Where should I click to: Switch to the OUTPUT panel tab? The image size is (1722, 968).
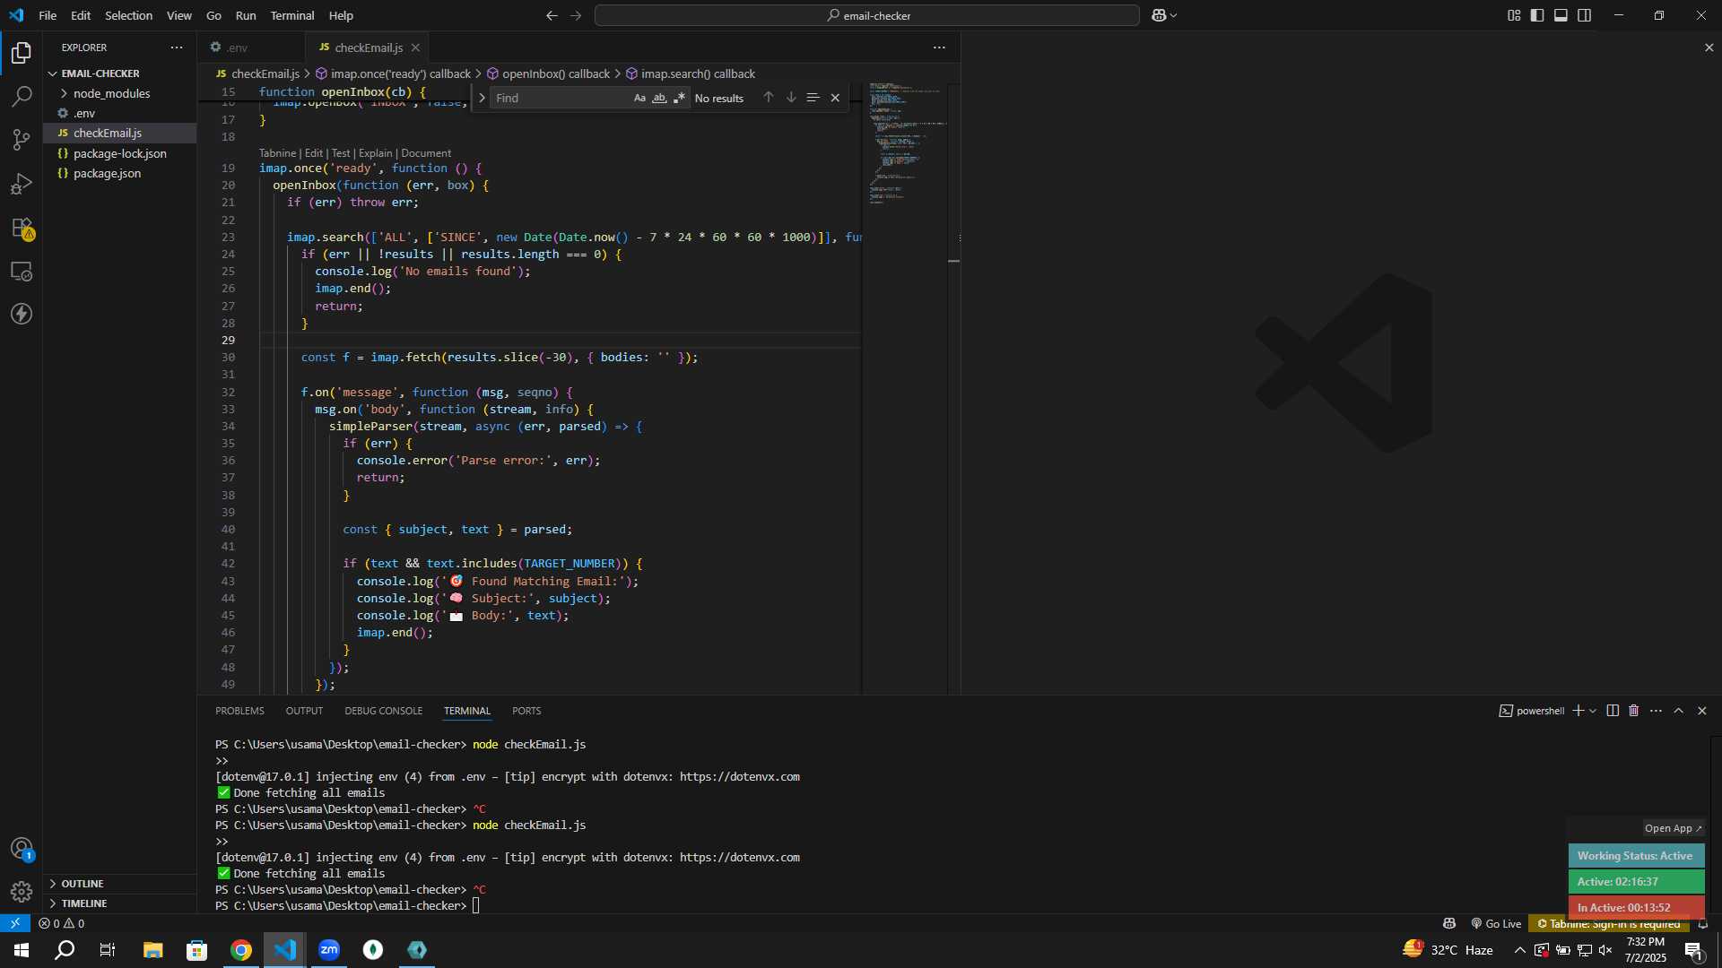point(304,711)
